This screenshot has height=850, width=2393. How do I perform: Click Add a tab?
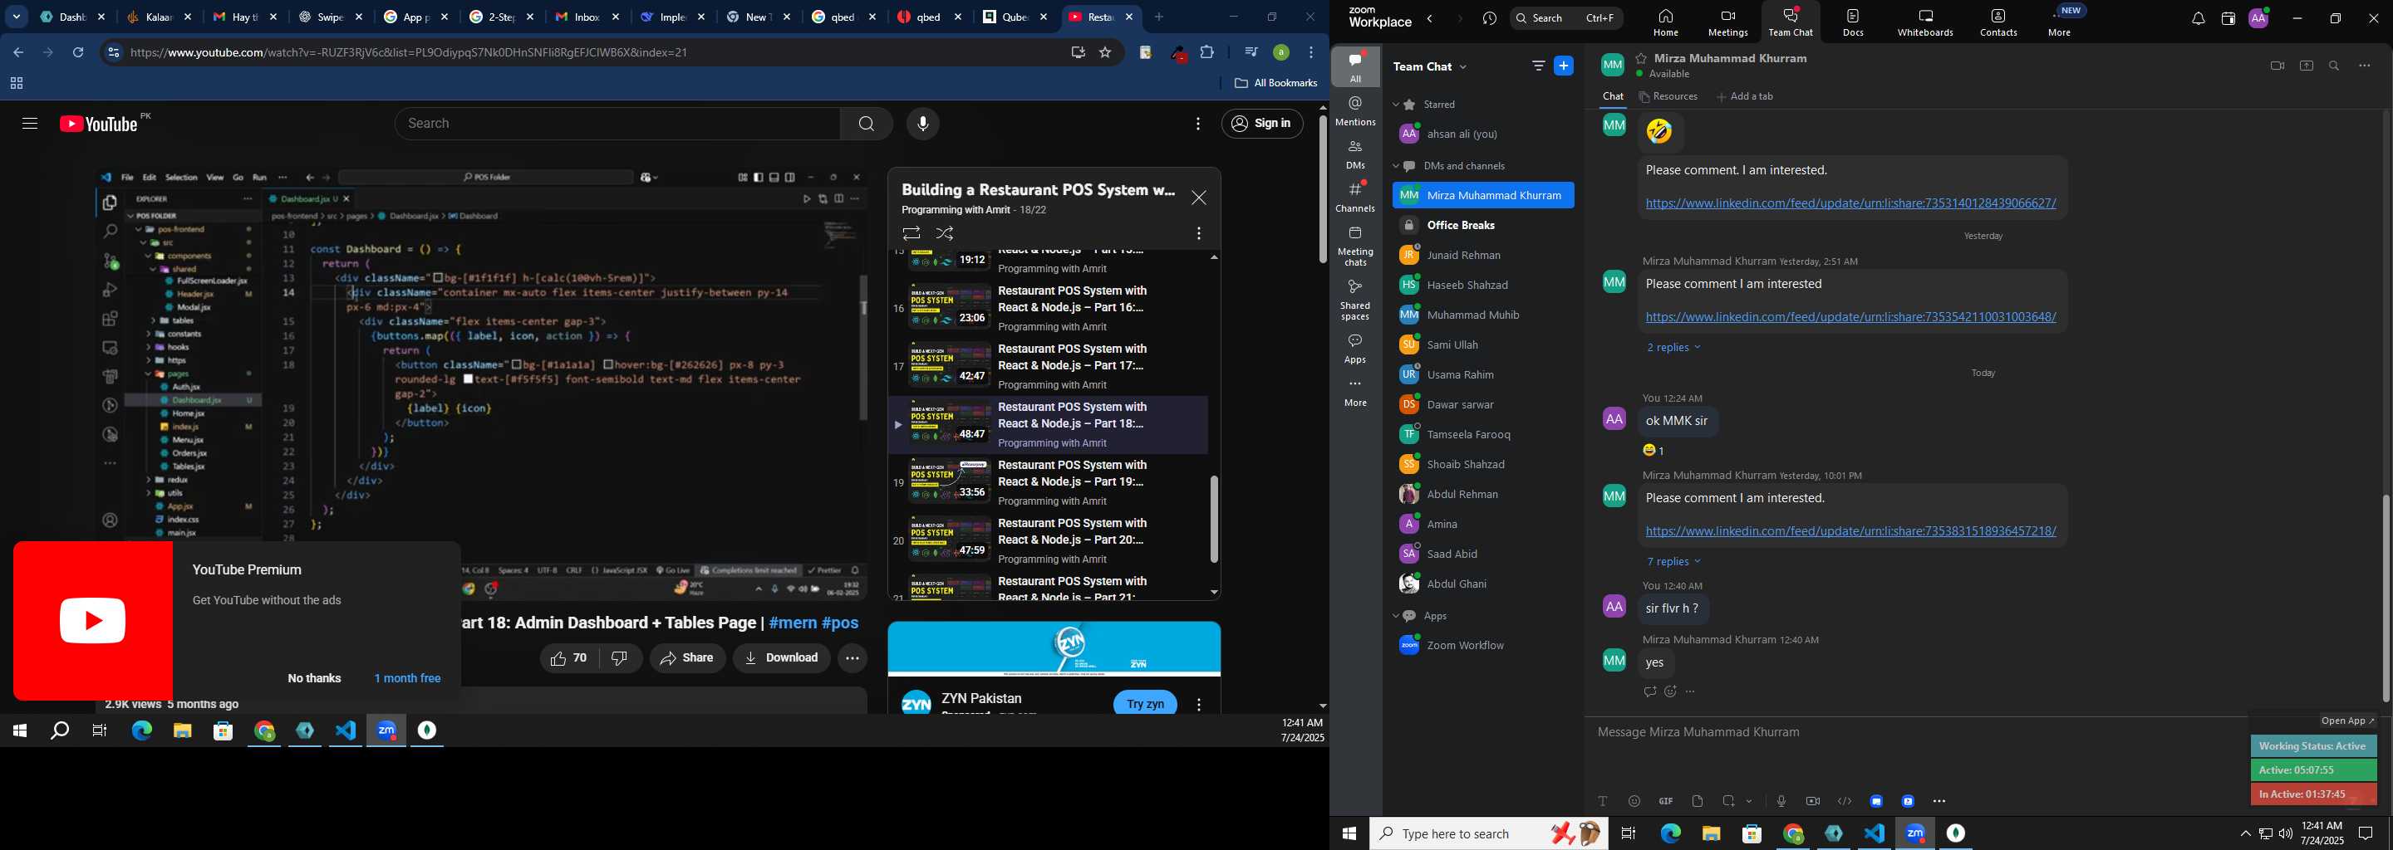point(1745,96)
